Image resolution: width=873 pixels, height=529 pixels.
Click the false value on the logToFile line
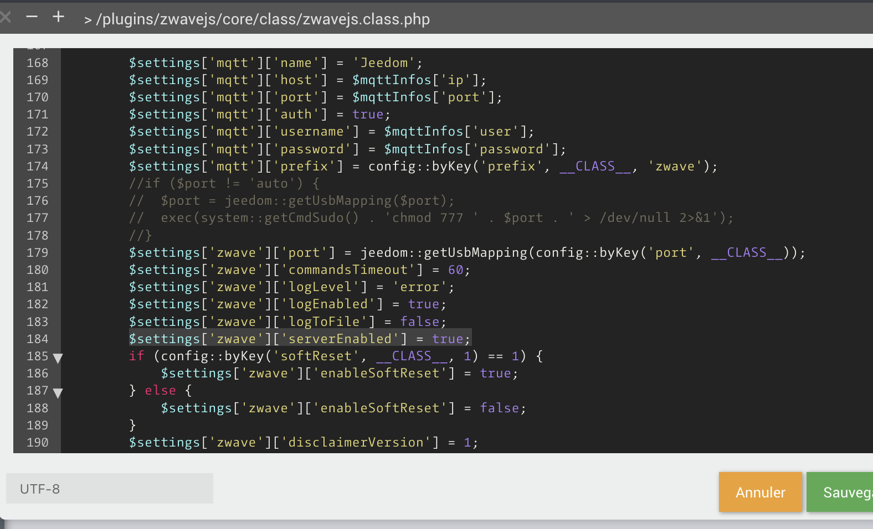420,322
